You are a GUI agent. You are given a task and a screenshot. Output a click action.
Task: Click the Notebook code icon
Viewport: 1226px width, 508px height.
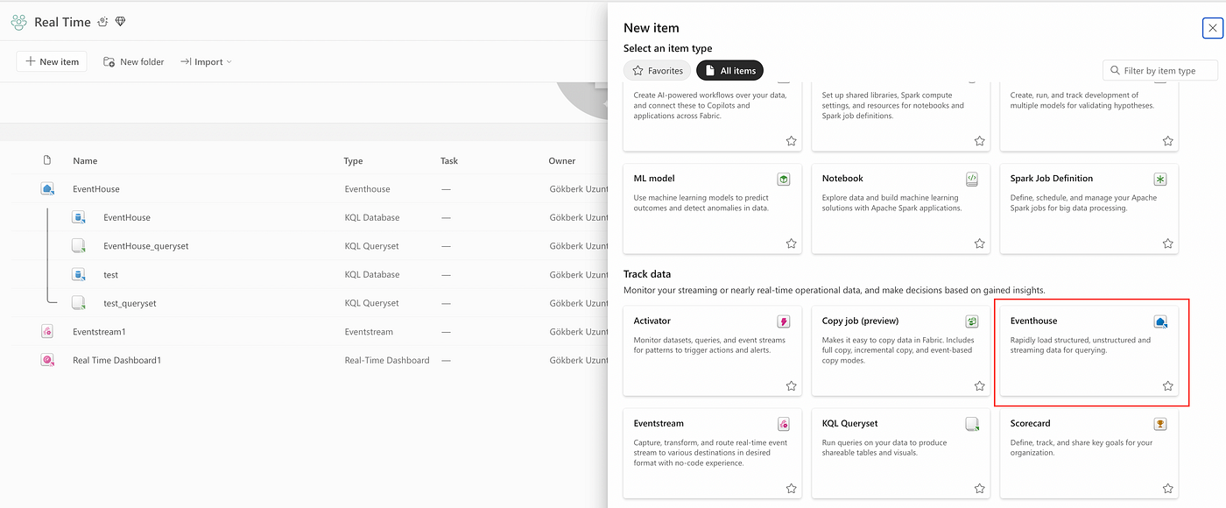pyautogui.click(x=972, y=179)
